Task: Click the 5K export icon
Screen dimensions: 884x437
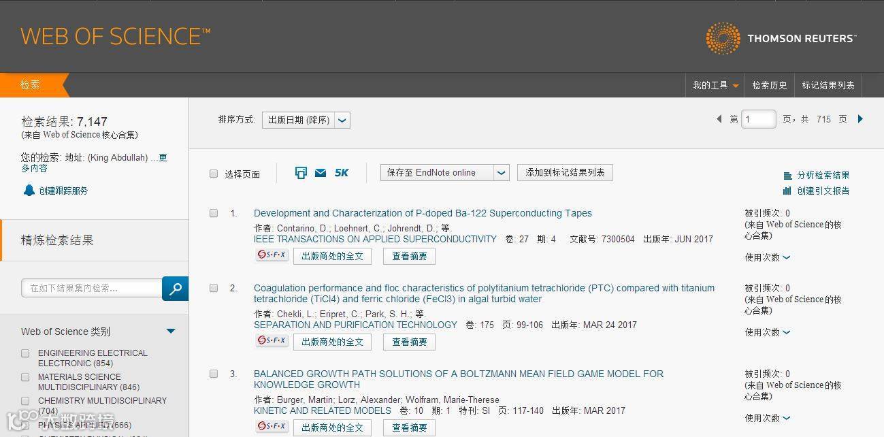Action: [341, 173]
